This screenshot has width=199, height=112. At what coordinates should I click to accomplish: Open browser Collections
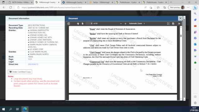pos(164,7)
